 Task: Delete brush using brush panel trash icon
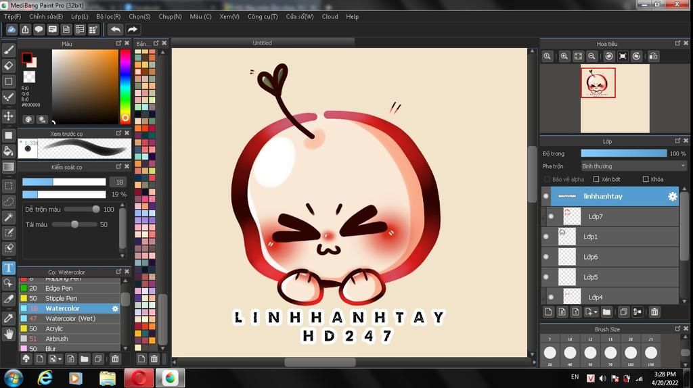(x=115, y=359)
